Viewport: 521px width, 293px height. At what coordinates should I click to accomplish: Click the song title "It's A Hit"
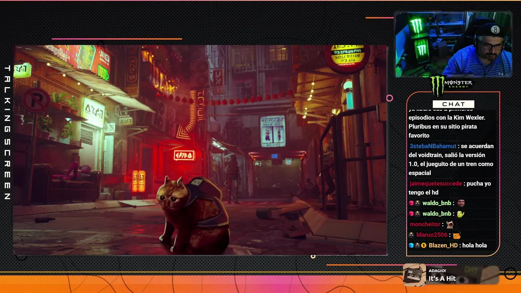pyautogui.click(x=442, y=279)
